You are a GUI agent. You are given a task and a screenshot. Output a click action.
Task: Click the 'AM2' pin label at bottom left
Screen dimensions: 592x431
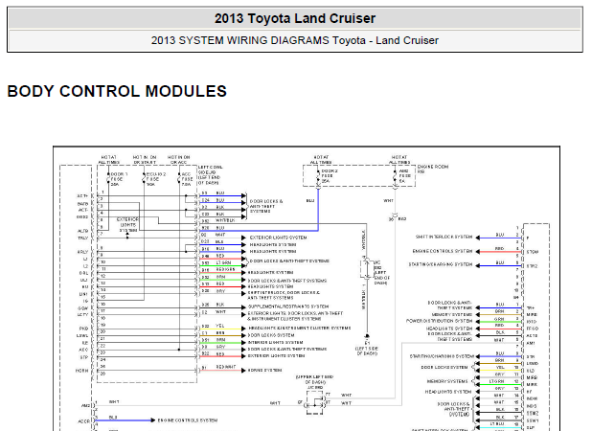coord(85,406)
